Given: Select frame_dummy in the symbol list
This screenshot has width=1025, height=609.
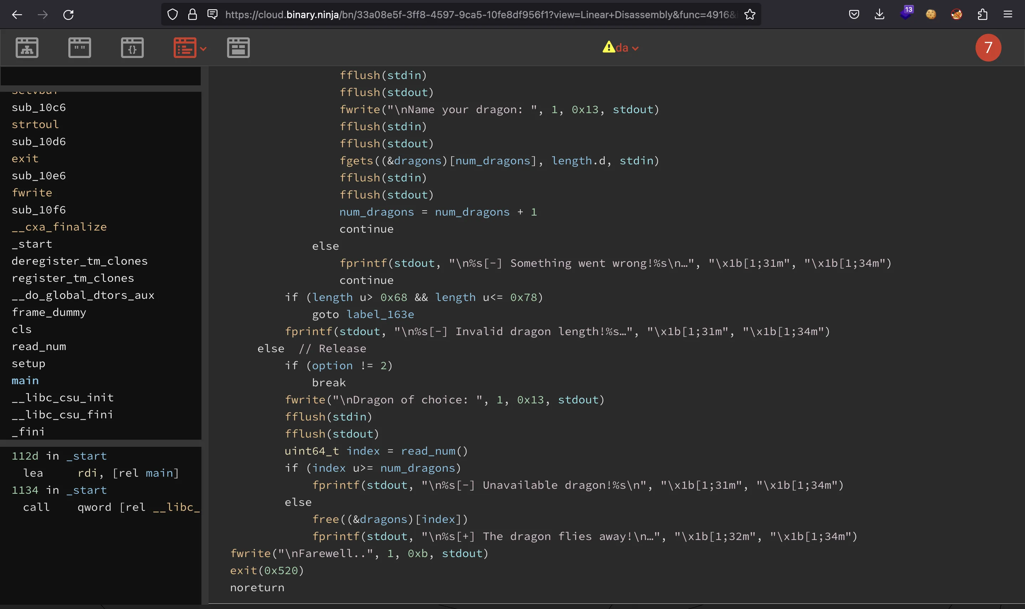Looking at the screenshot, I should pos(49,312).
